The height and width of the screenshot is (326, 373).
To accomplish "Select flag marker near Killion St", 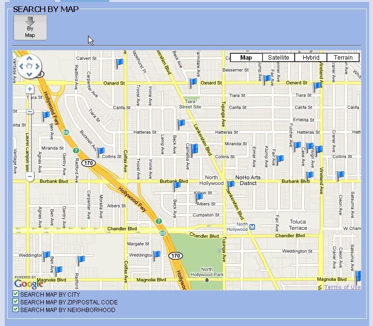I will point(199,198).
